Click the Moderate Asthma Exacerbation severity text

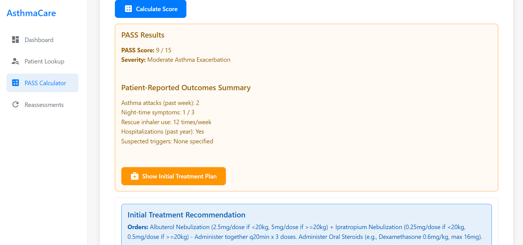(x=189, y=60)
